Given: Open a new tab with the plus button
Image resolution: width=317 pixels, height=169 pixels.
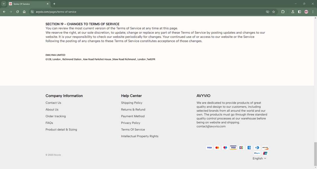Looking at the screenshot, I should pos(54,4).
